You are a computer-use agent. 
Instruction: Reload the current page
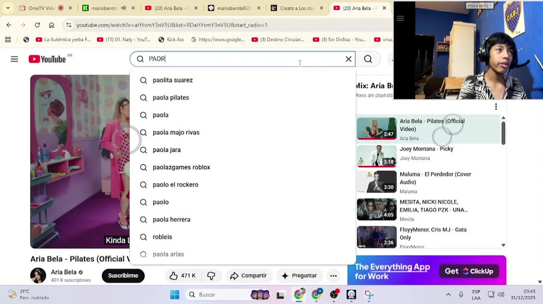point(37,25)
